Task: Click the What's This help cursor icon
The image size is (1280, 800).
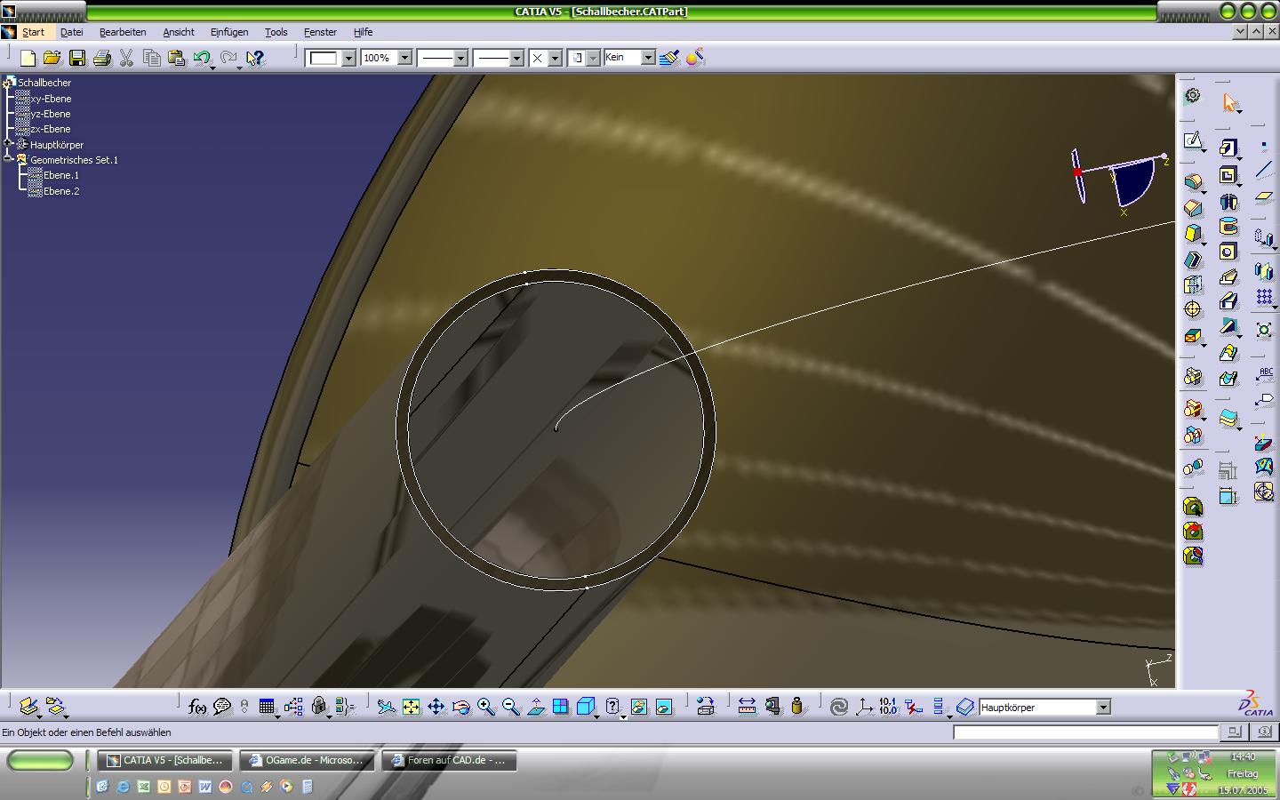Action: [255, 58]
